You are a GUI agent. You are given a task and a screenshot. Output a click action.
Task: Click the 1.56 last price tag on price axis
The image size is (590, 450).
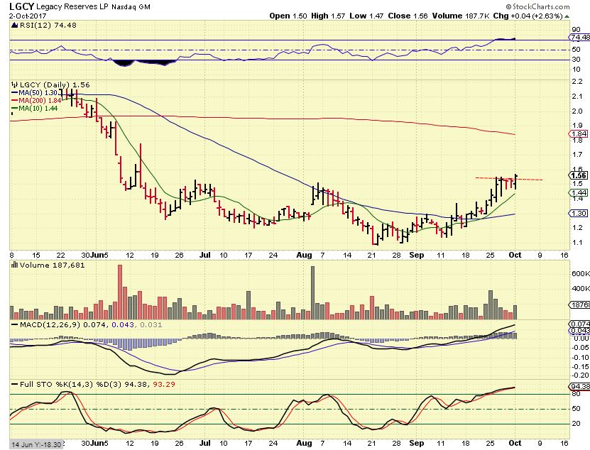[578, 175]
